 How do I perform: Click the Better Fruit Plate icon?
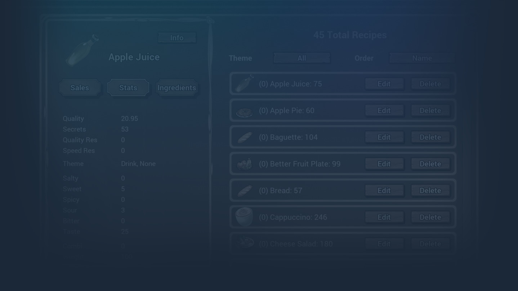[245, 164]
